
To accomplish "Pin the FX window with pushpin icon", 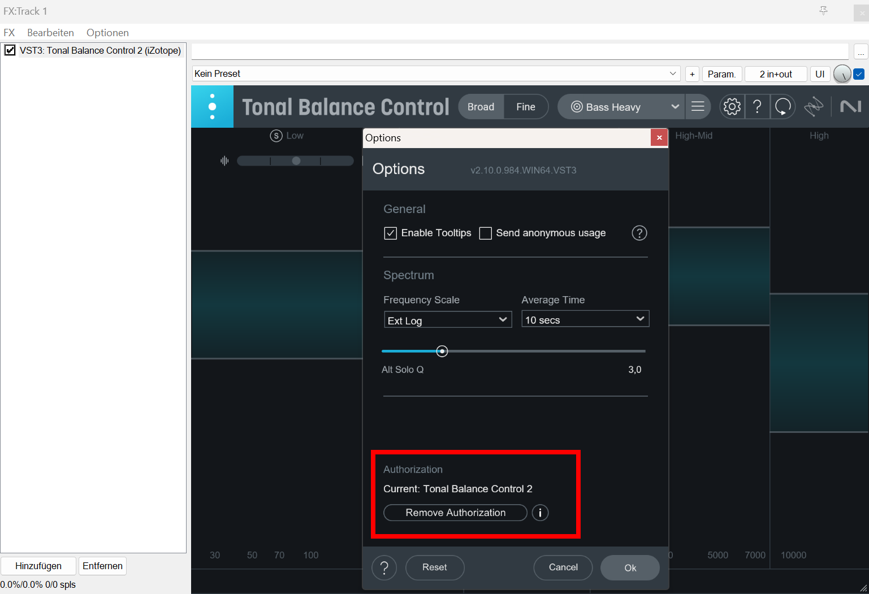I will coord(823,11).
